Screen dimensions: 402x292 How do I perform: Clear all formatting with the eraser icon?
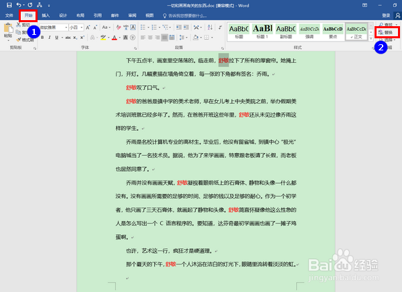coord(119,28)
